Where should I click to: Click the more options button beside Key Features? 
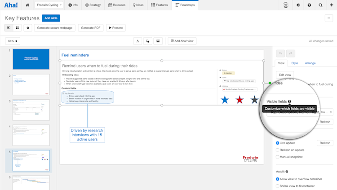329,18
